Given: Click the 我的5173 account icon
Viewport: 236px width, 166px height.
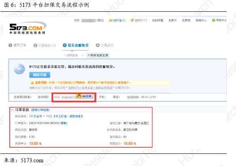Looking at the screenshot, I should (x=132, y=20).
